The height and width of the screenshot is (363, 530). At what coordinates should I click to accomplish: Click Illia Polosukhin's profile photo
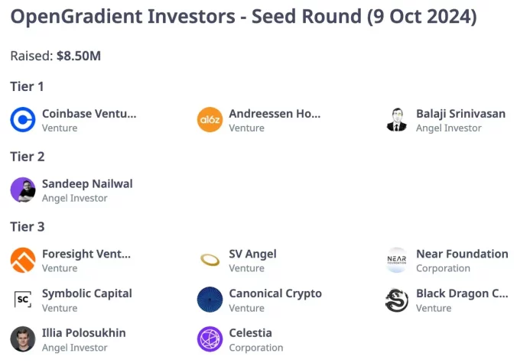click(x=23, y=339)
